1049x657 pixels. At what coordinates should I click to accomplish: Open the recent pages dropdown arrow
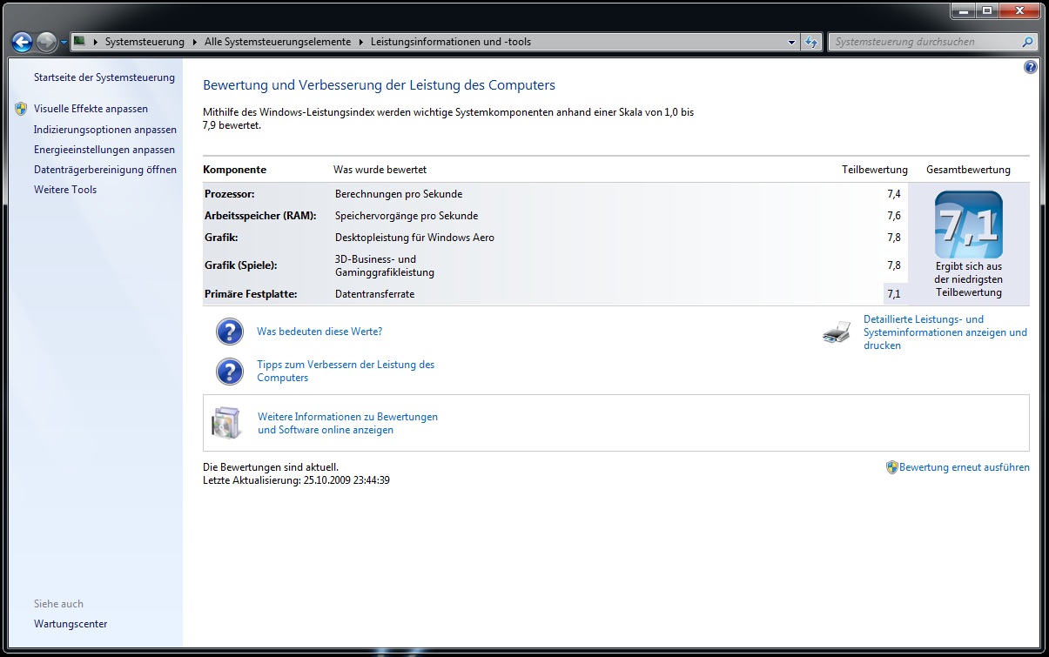click(x=64, y=42)
